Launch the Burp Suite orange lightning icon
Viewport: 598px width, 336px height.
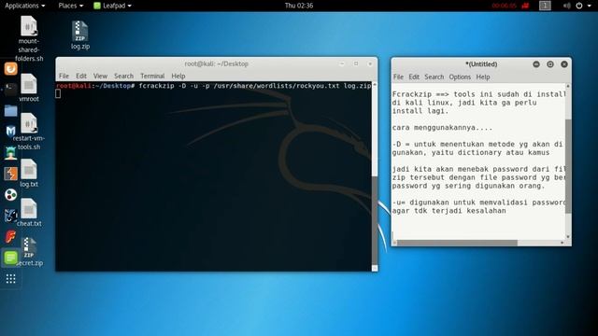[10, 174]
